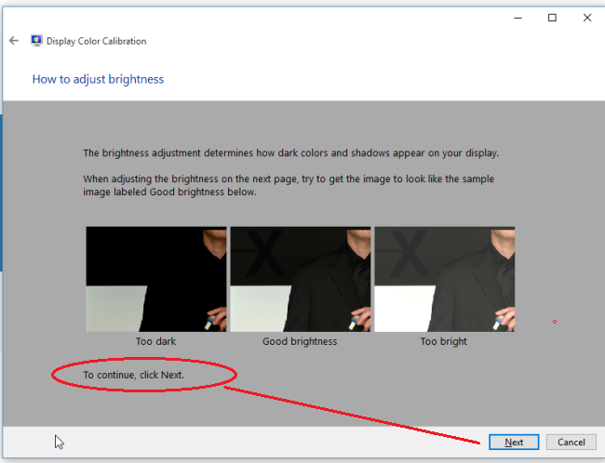Click the Cancel button
Image resolution: width=605 pixels, height=463 pixels.
coord(571,442)
